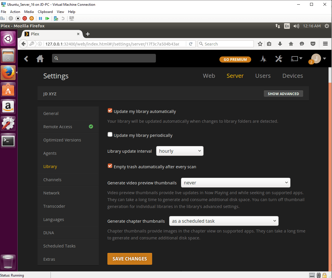Open the cast player selector icon
332x278 pixels.
296,58
